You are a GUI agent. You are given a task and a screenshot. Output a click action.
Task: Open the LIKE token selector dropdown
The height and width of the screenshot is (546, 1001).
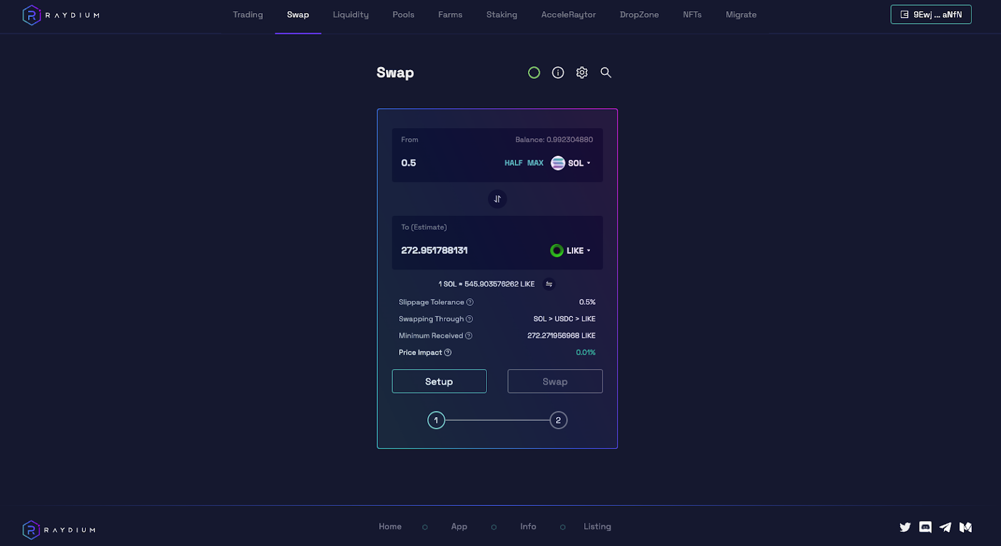(x=571, y=251)
